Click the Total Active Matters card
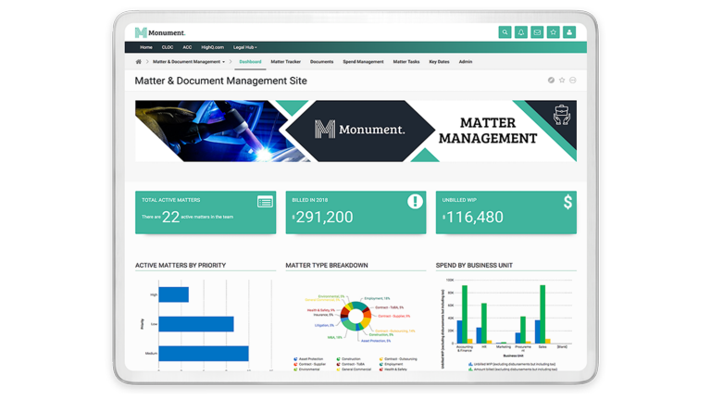Screen dimensions: 711x400 pos(206,212)
